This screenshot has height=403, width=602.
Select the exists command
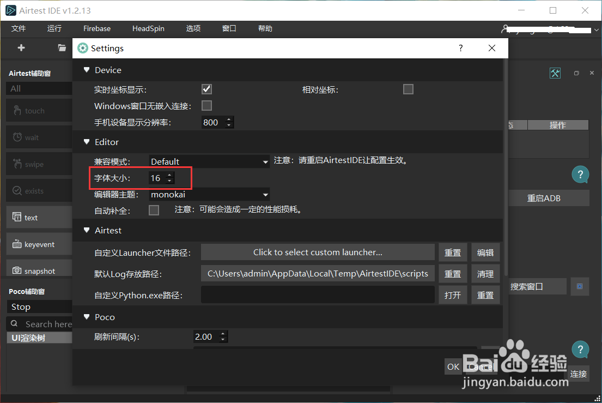[x=39, y=190]
